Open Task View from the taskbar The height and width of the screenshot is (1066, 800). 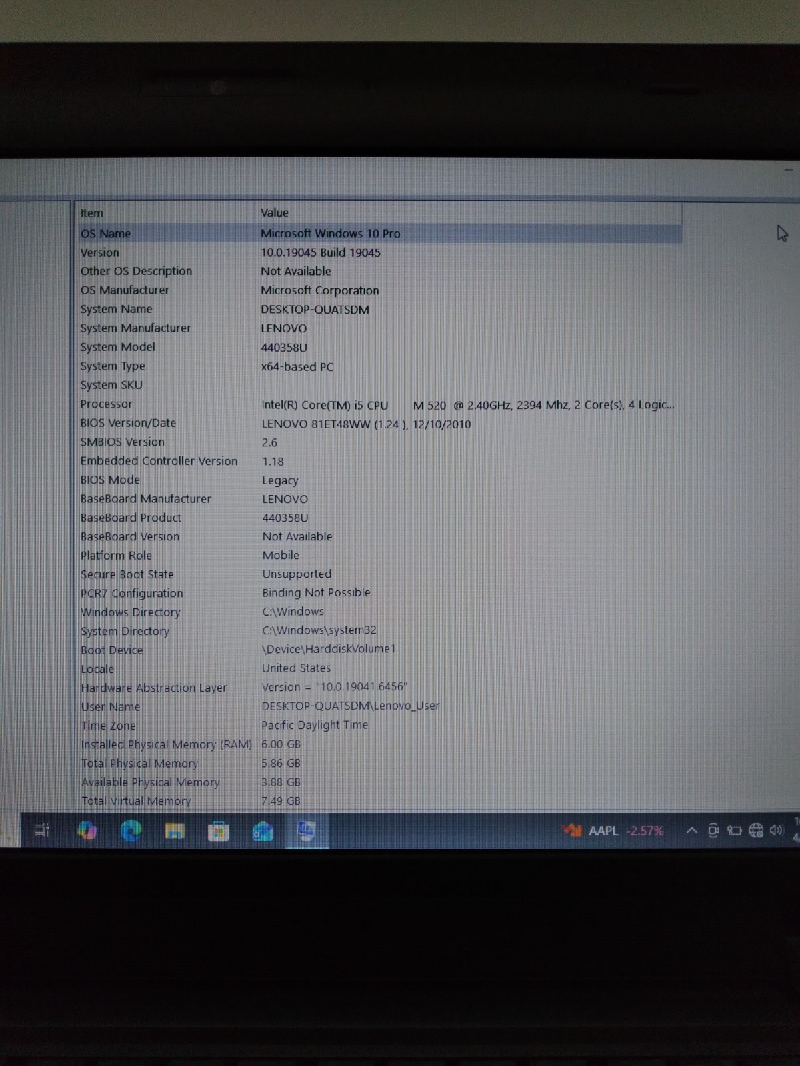coord(41,830)
